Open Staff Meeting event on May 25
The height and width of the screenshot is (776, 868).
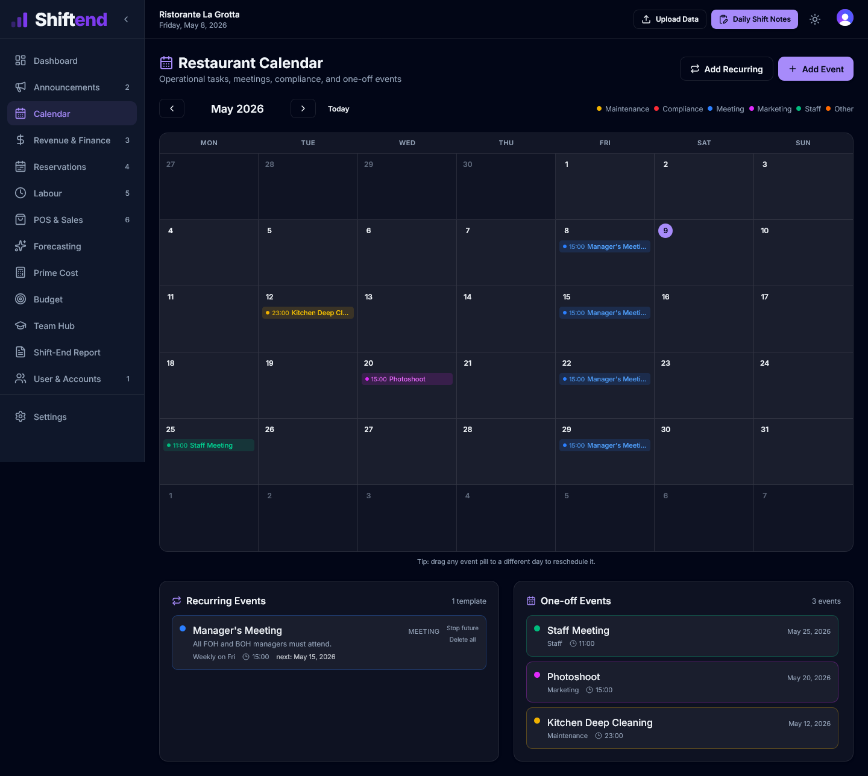tap(209, 445)
